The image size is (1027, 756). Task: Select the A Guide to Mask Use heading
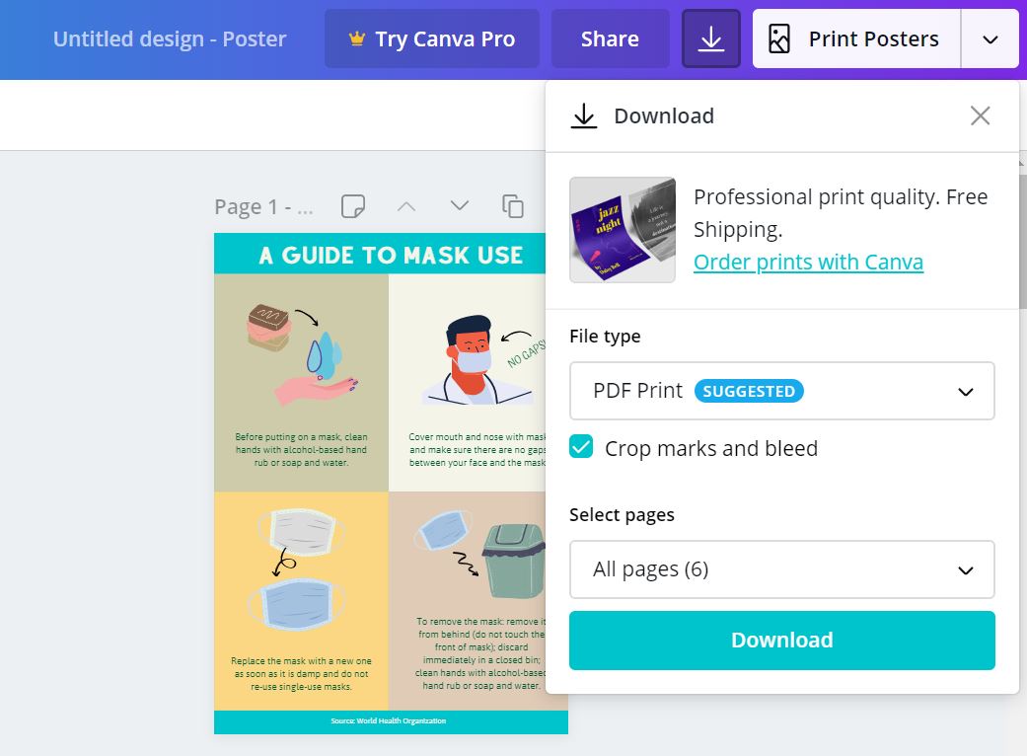click(x=391, y=256)
